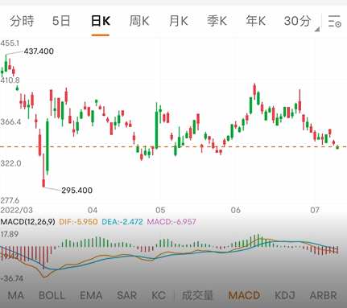Viewport: 347px width, 308px height.
Task: Click the 437.400 high price label
Action: [39, 51]
